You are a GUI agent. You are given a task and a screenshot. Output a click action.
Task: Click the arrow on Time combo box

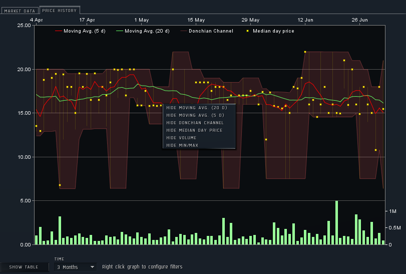pyautogui.click(x=92, y=267)
